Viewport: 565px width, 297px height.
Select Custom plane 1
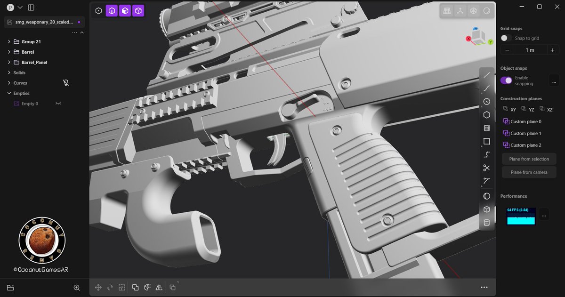click(522, 133)
